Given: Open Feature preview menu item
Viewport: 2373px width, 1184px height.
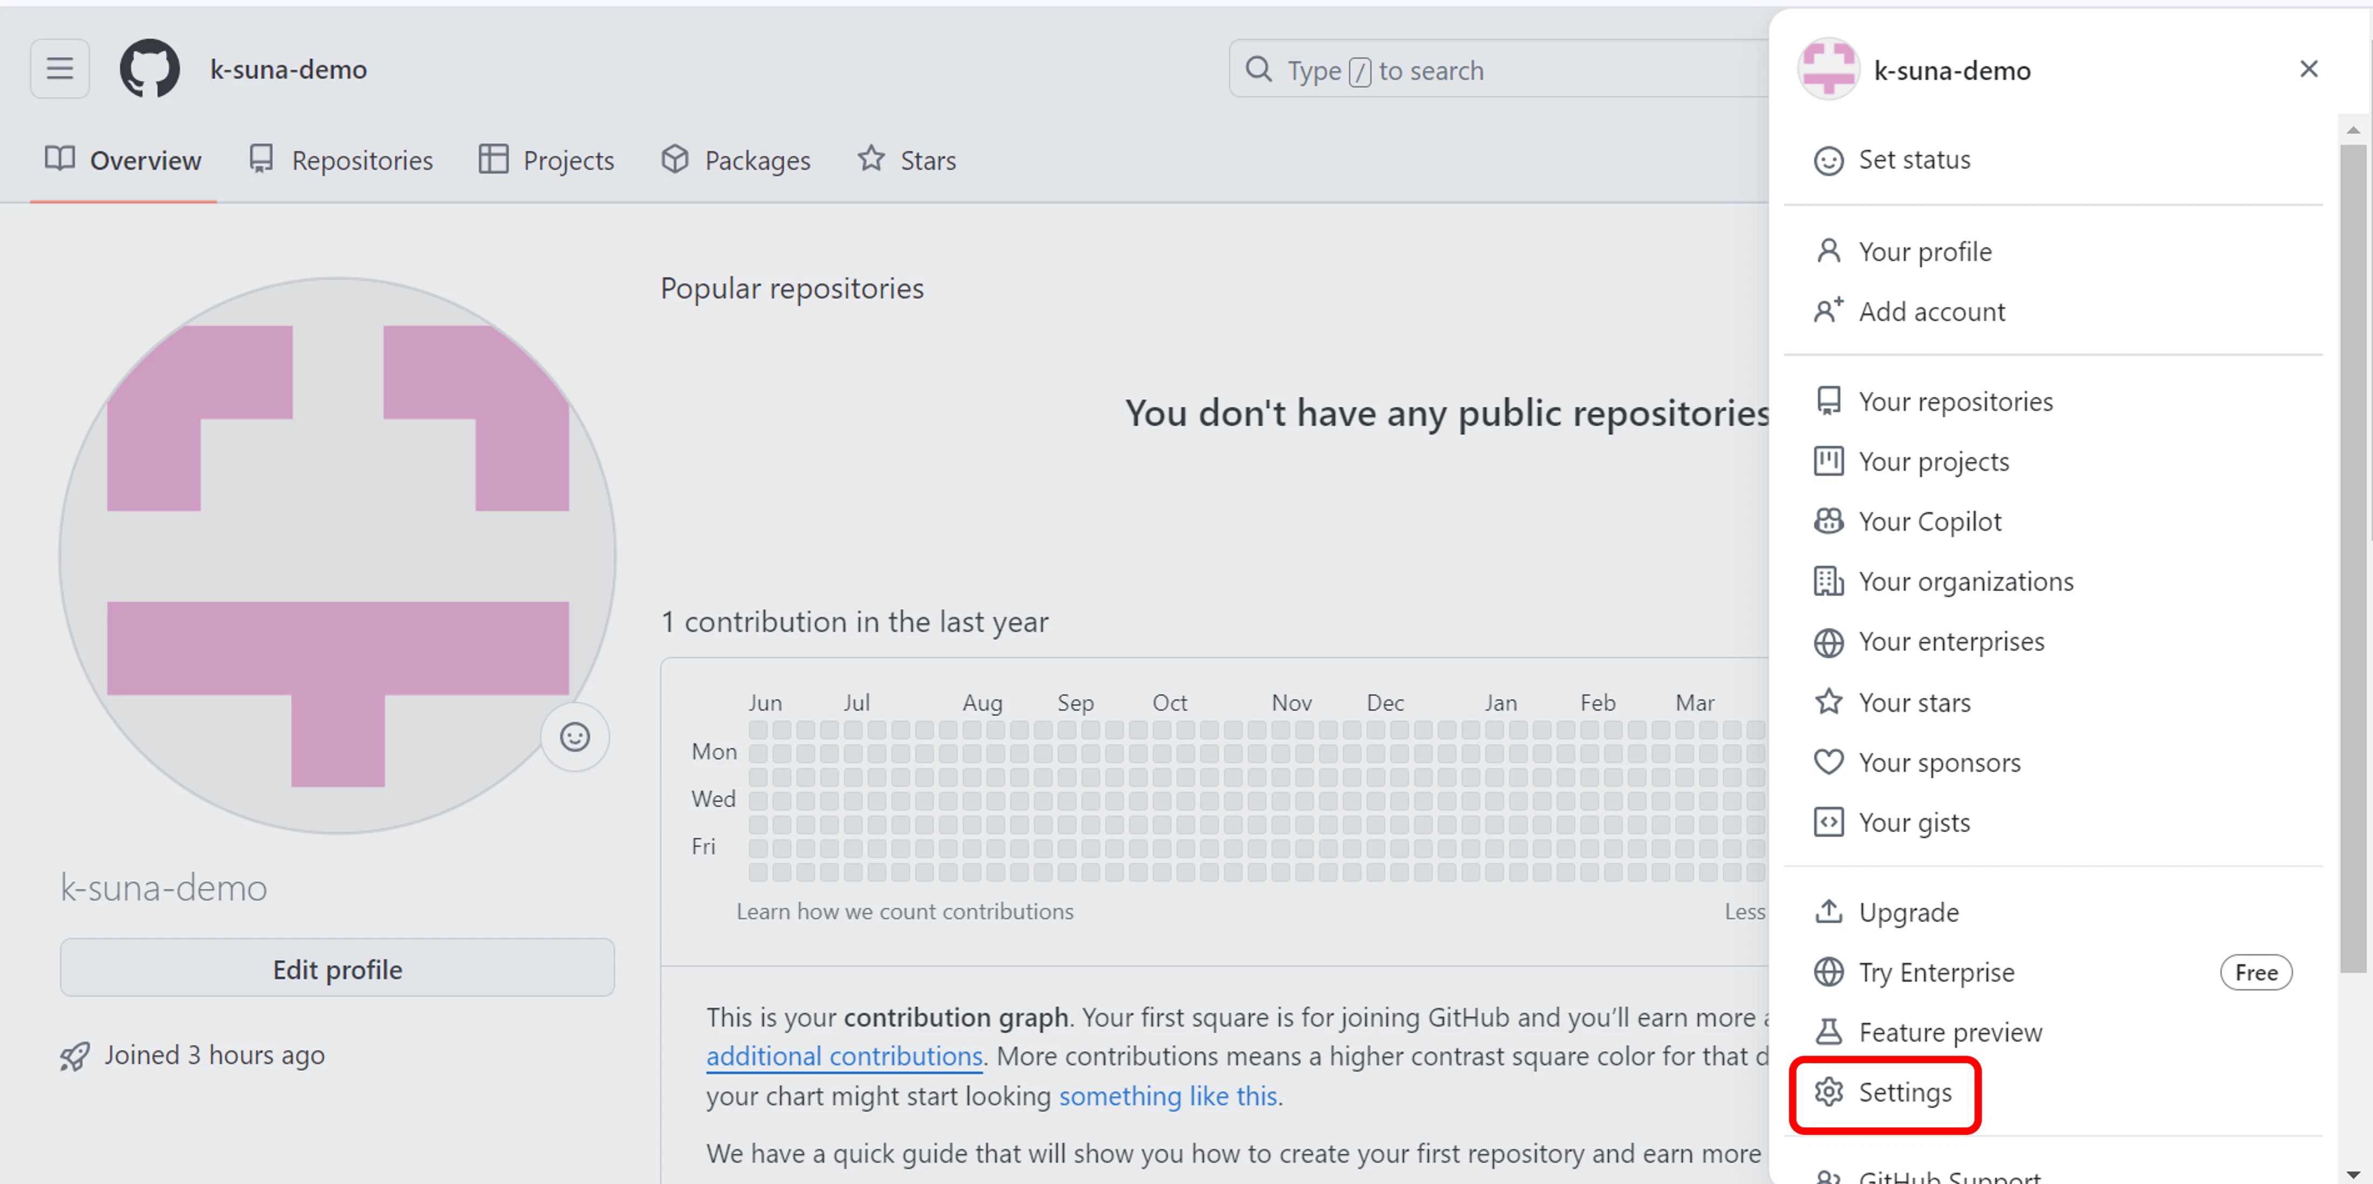Looking at the screenshot, I should coord(2053,1032).
